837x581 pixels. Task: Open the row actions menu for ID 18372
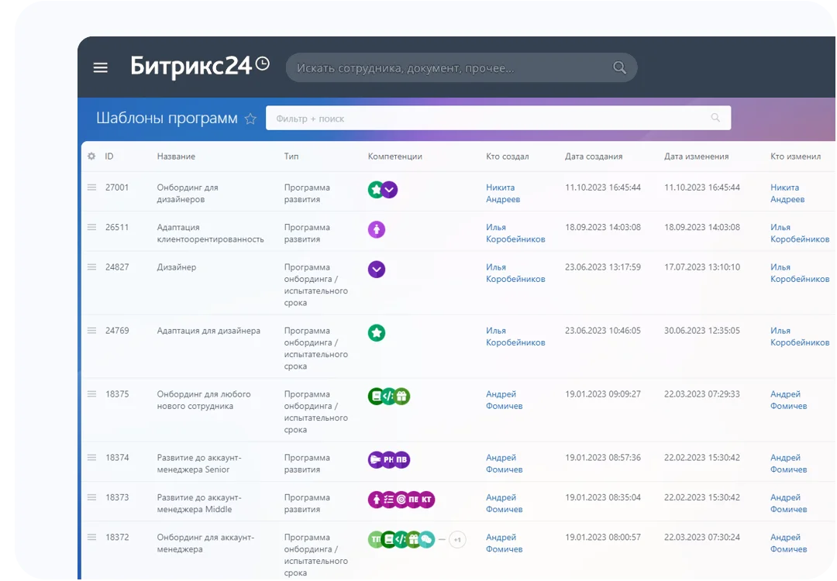(91, 538)
